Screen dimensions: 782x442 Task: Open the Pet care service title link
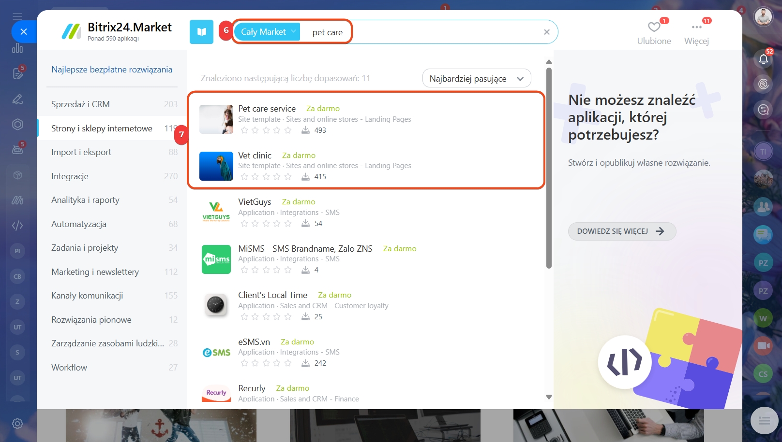[x=267, y=109]
